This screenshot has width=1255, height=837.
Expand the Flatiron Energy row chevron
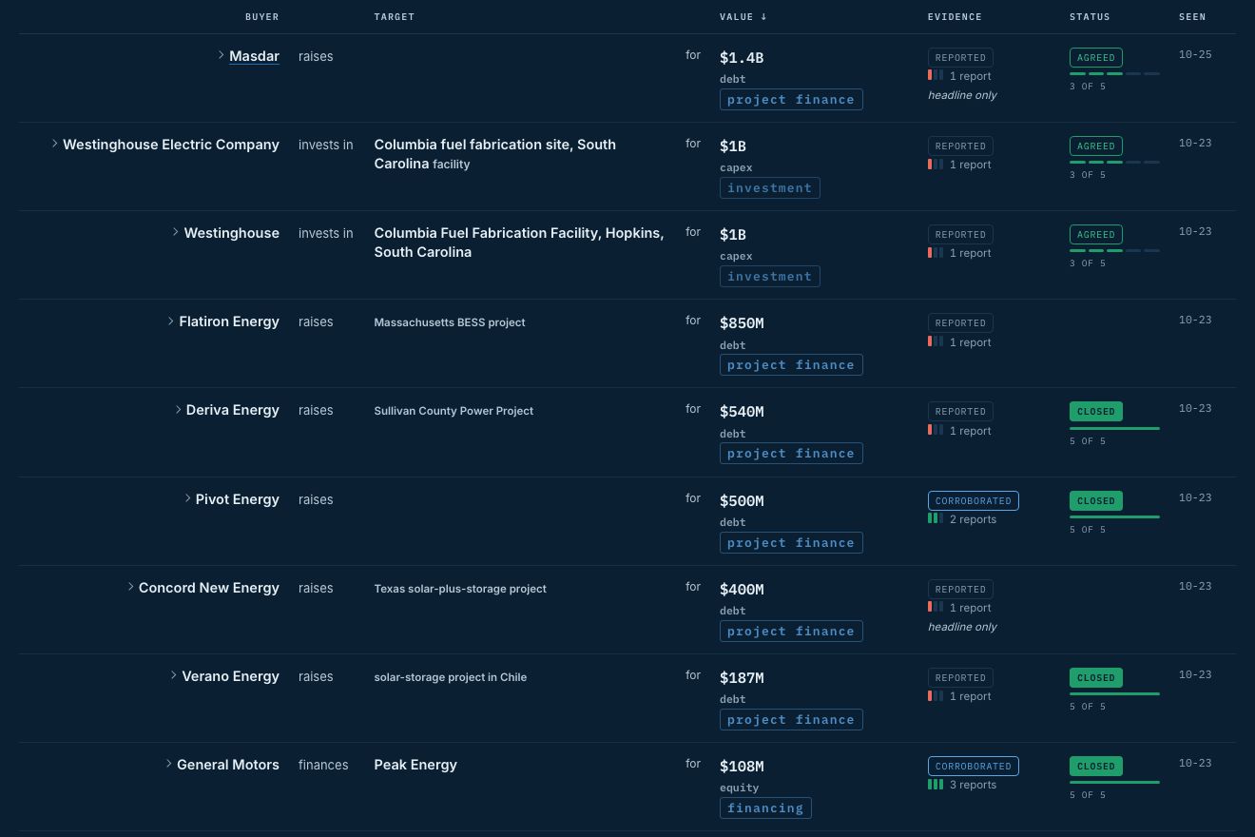tap(171, 321)
